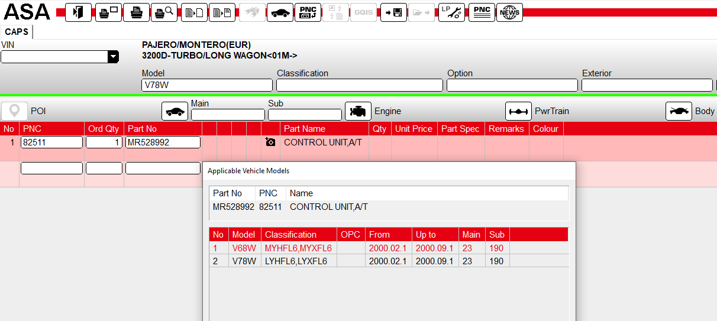Click the PNC column header in parts table
The width and height of the screenshot is (717, 321).
point(51,129)
